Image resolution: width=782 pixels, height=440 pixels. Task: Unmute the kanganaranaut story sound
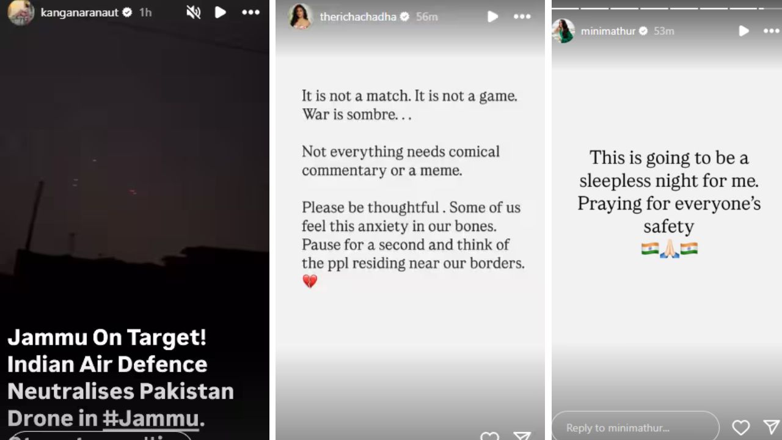tap(194, 12)
